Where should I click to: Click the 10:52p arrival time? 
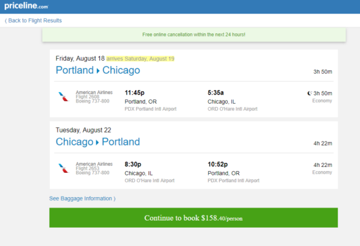[x=218, y=164]
